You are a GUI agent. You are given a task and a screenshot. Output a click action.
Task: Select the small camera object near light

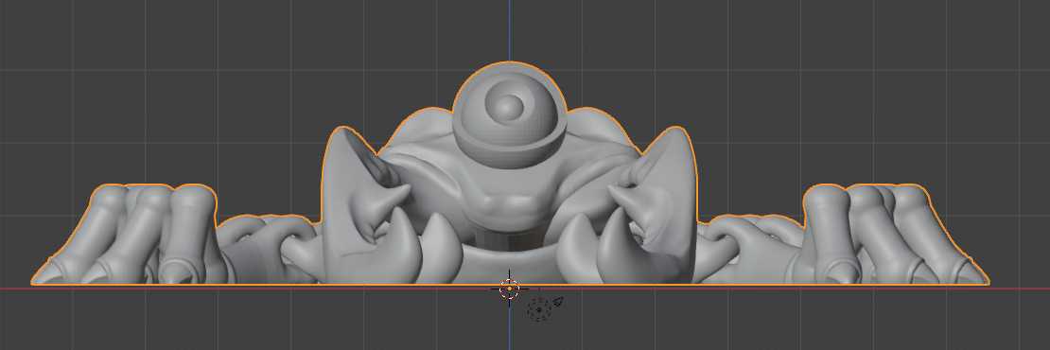coord(558,302)
